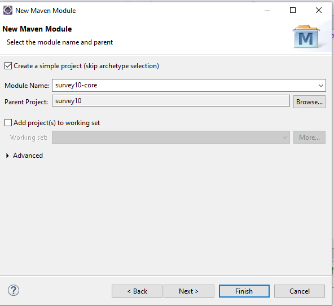Click the Parent Project field
This screenshot has width=334, height=306.
pyautogui.click(x=171, y=101)
